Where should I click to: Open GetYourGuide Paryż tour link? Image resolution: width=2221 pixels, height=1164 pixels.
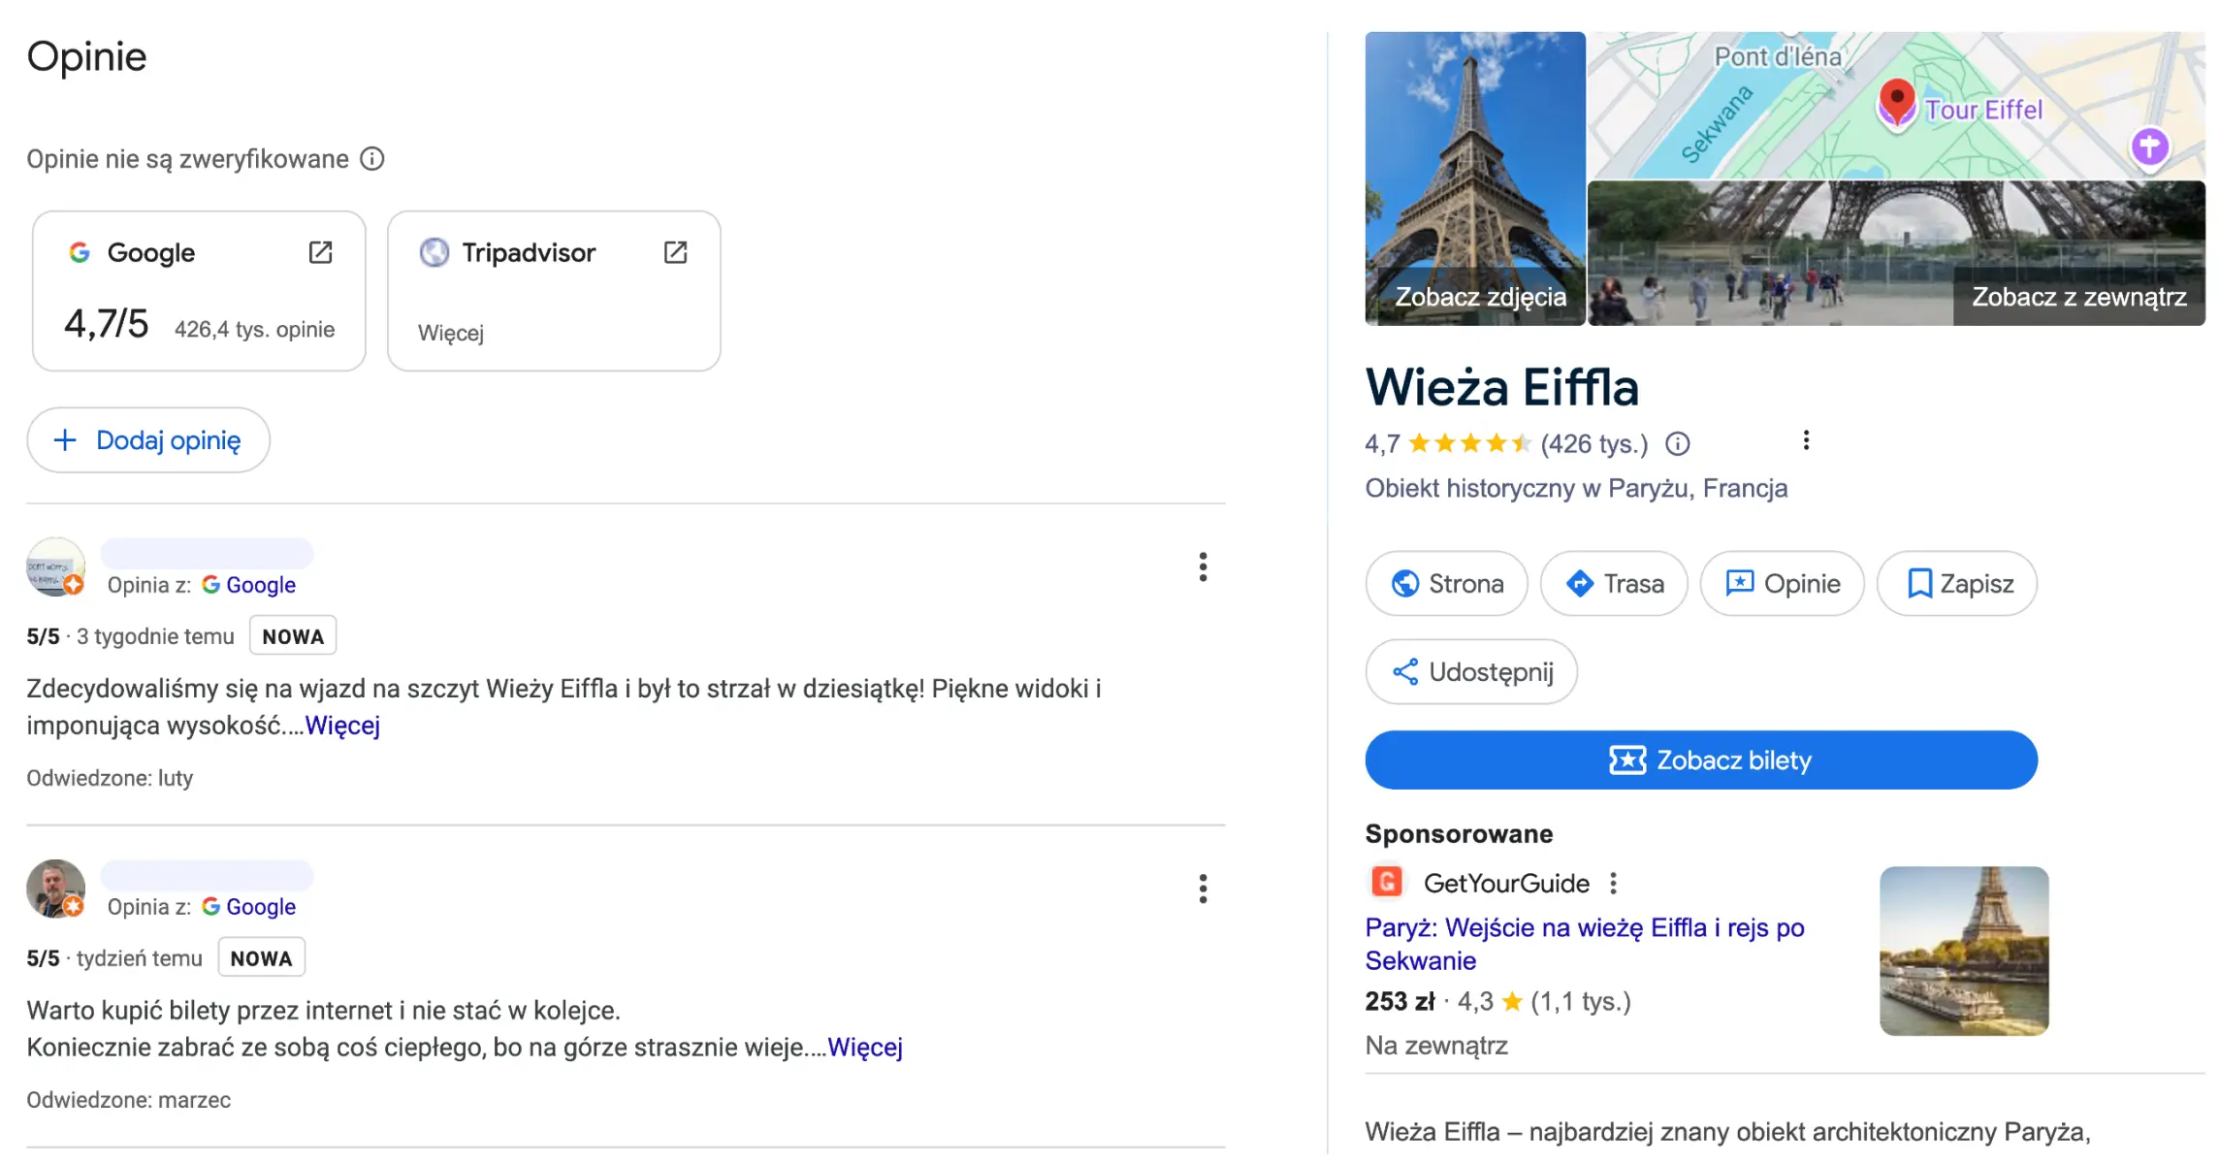[1584, 944]
